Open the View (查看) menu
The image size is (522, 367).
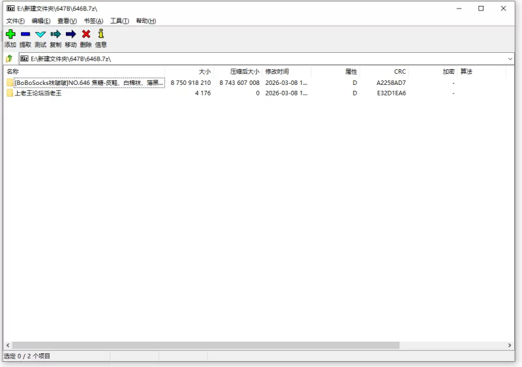pyautogui.click(x=67, y=21)
